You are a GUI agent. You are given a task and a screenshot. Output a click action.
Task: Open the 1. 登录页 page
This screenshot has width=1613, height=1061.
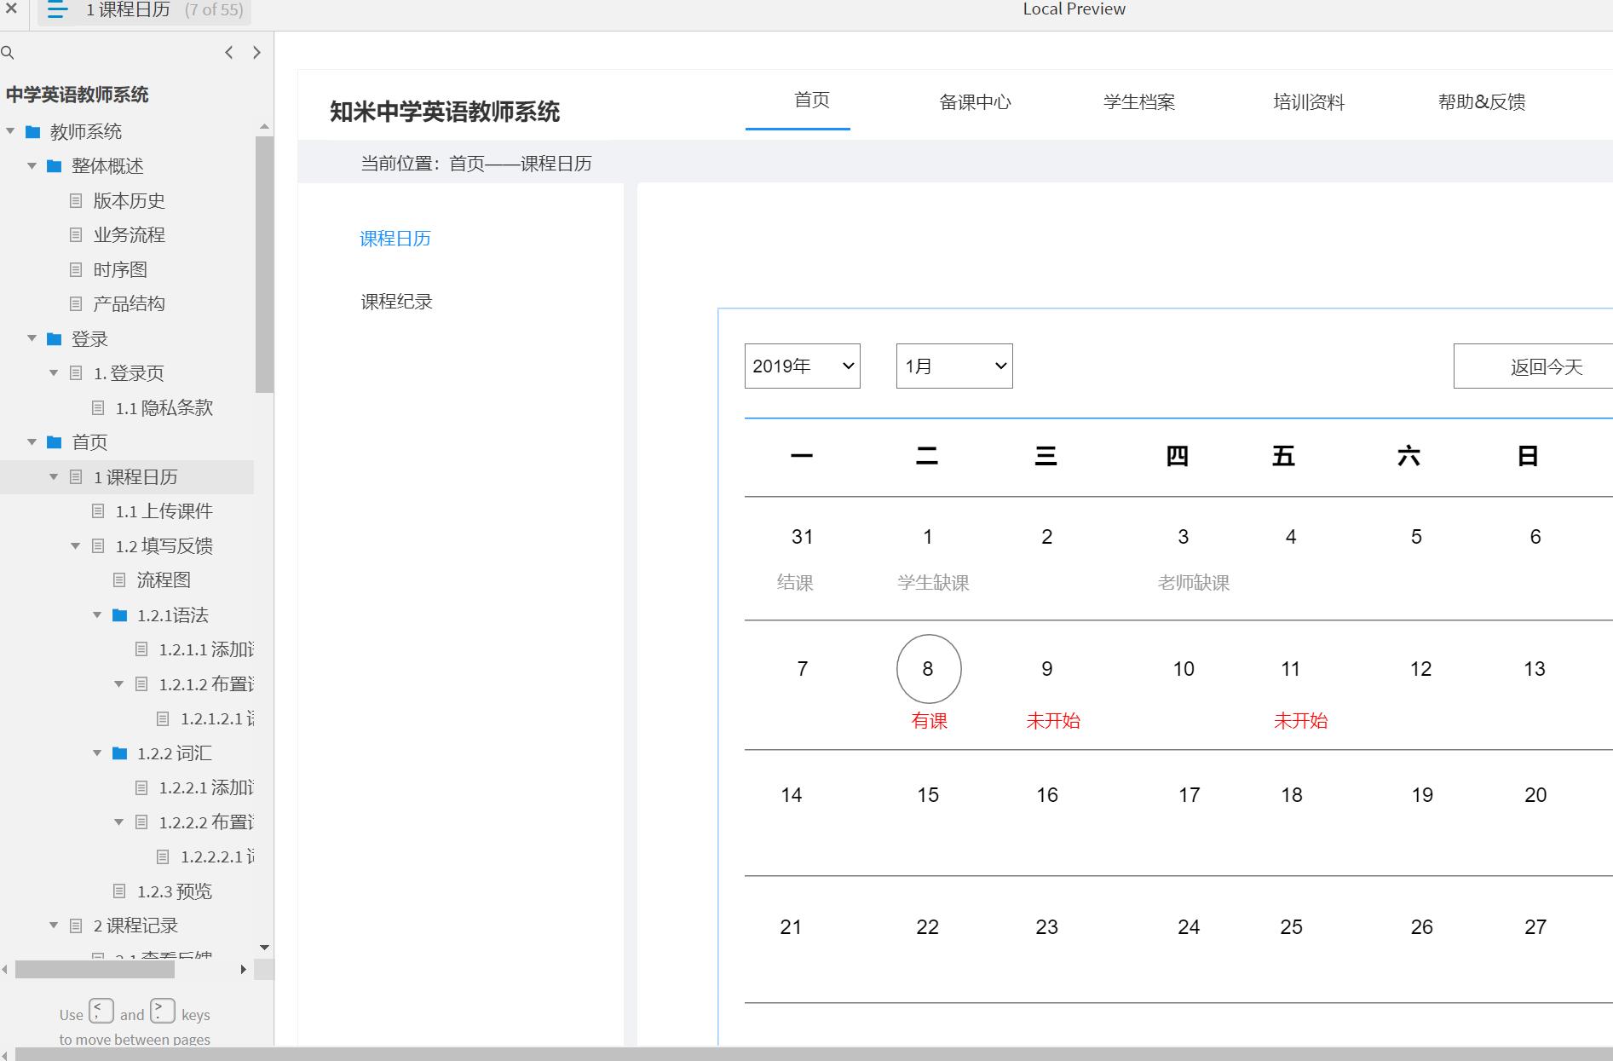[x=129, y=373]
